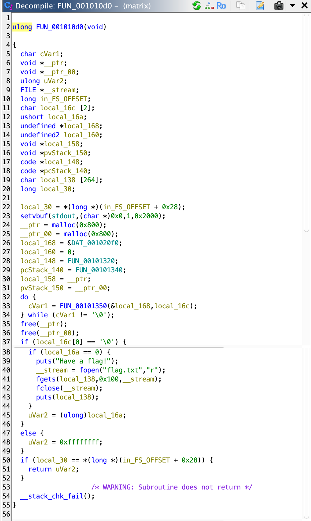Image resolution: width=311 pixels, height=521 pixels.
Task: Copy decompiled code with the copy icon
Action: [x=241, y=6]
